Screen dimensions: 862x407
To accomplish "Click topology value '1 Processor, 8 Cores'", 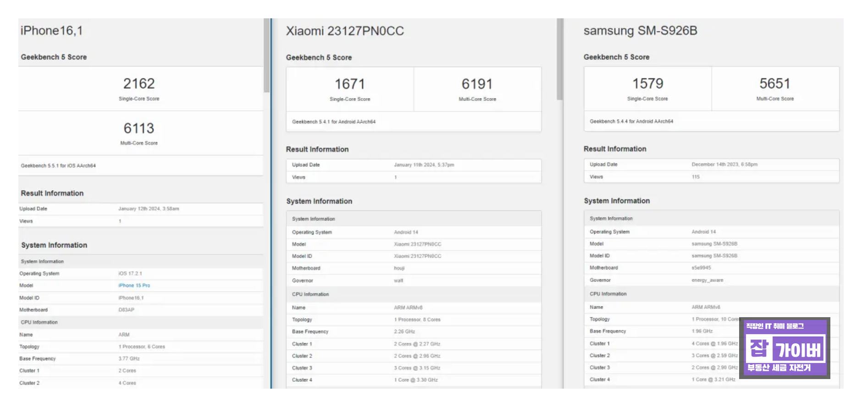I will coord(417,320).
